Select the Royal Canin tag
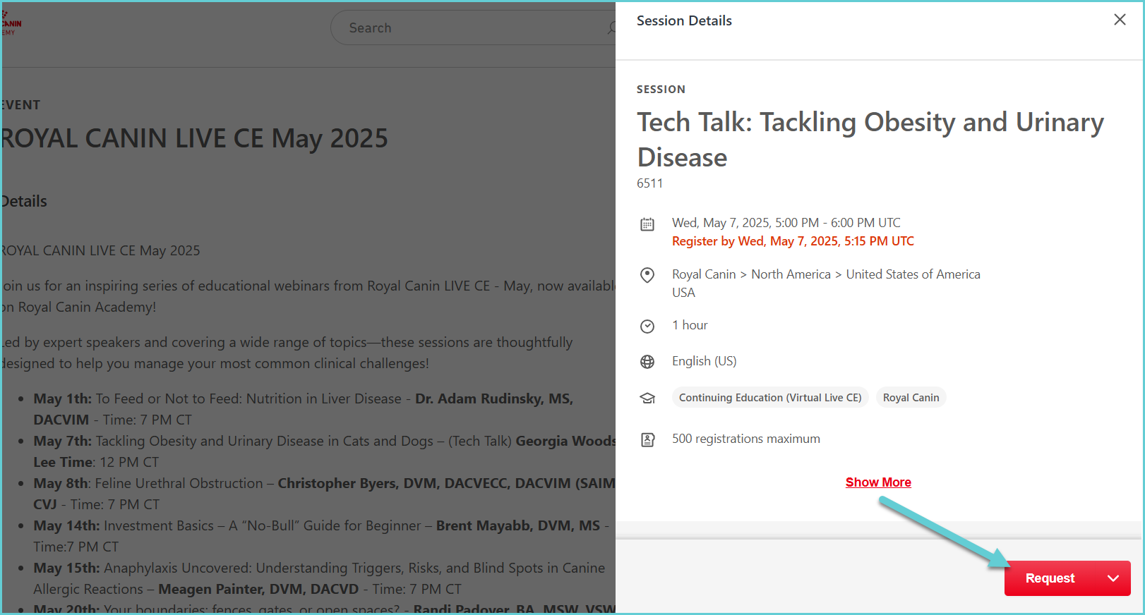Viewport: 1145px width, 615px height. (911, 398)
